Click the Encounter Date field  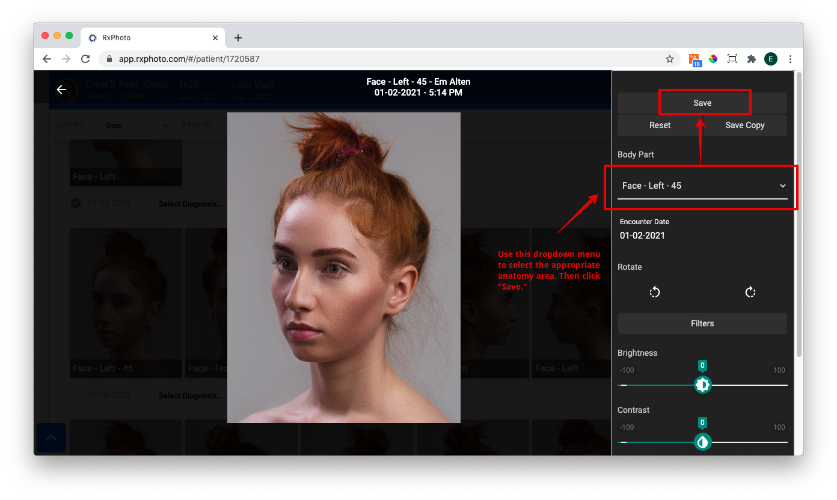702,230
